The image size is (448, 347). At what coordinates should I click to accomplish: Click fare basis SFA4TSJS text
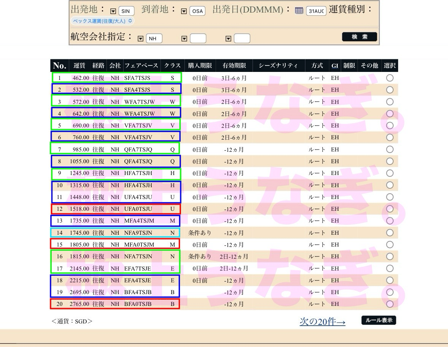(x=137, y=90)
